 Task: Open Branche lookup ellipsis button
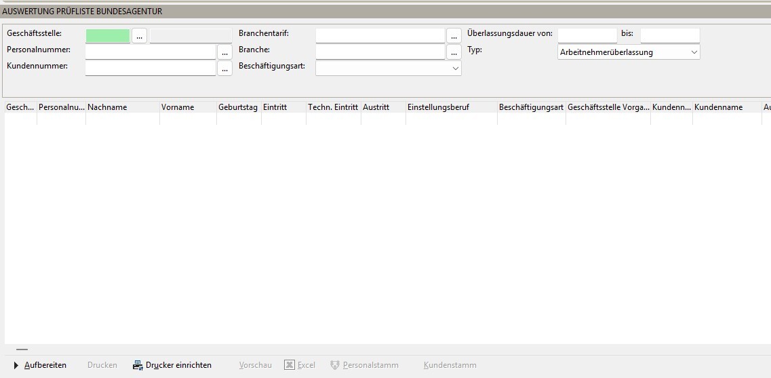coord(454,52)
